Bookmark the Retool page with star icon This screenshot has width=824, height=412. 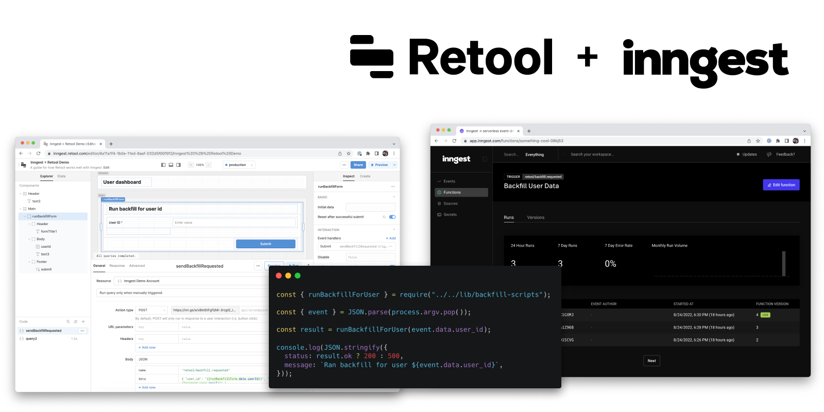tap(349, 153)
